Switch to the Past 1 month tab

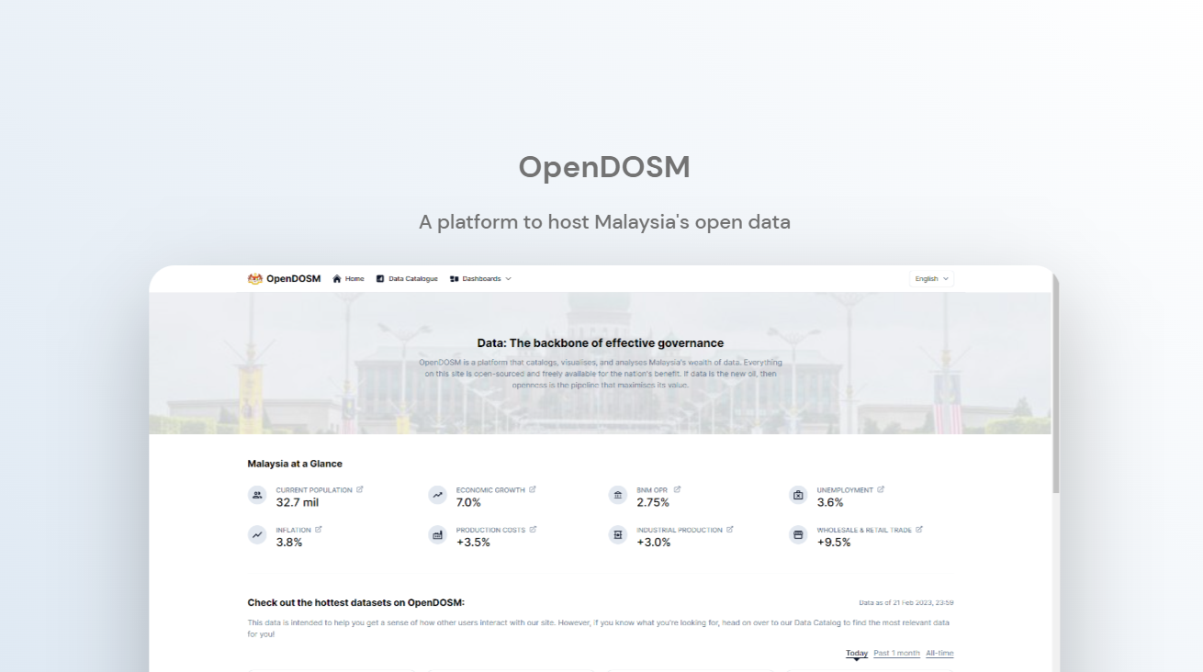896,654
